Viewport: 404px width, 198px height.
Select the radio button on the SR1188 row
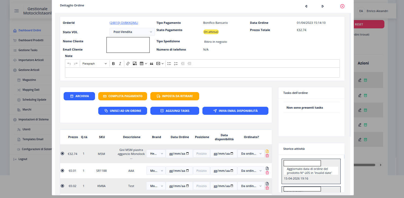click(x=62, y=170)
